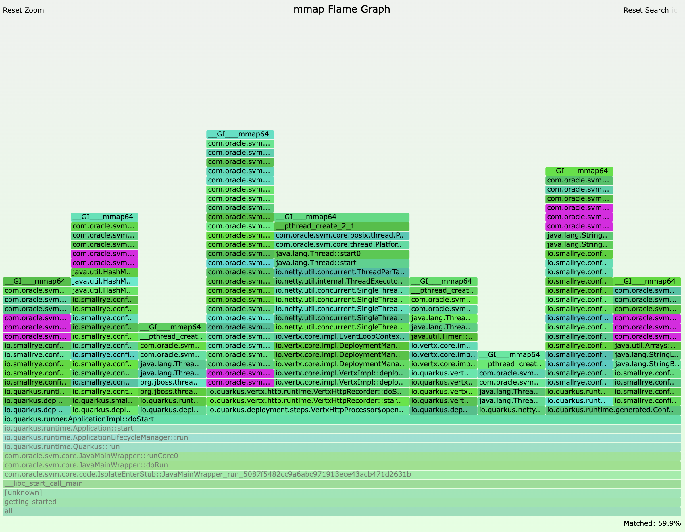
Task: Click the __pthread_create_2_1 frame
Action: click(342, 226)
